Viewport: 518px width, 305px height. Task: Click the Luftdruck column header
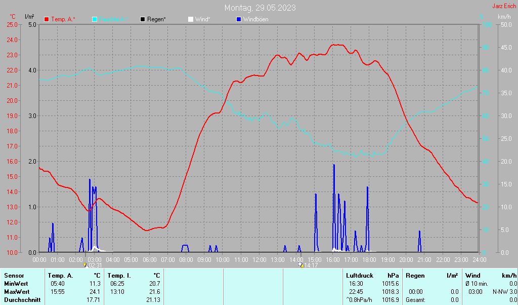point(360,276)
